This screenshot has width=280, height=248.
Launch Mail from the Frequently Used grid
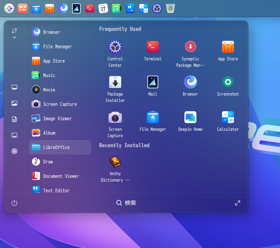click(x=153, y=82)
